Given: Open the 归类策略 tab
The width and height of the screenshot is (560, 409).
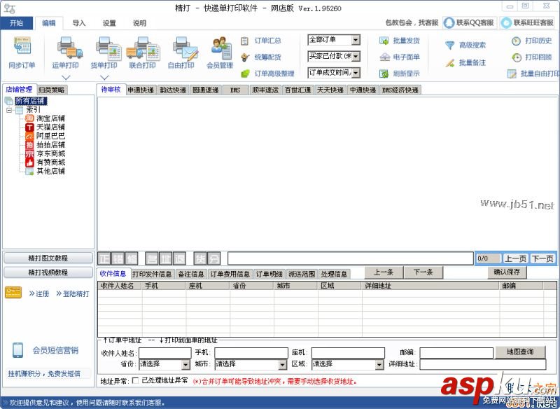Looking at the screenshot, I should pyautogui.click(x=52, y=90).
